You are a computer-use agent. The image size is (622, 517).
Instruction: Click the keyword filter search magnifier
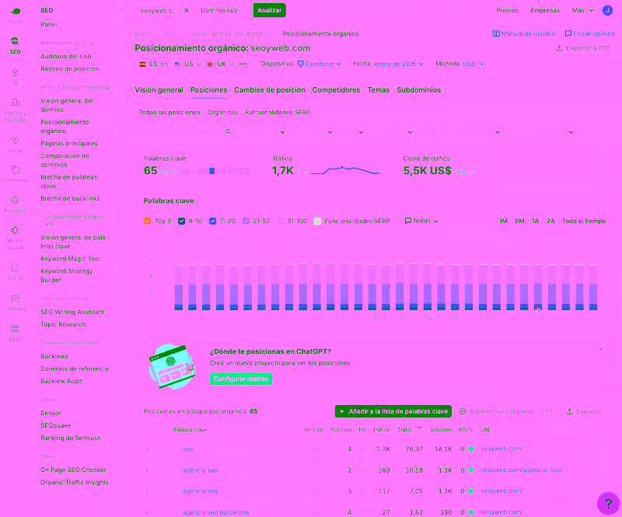pyautogui.click(x=229, y=131)
